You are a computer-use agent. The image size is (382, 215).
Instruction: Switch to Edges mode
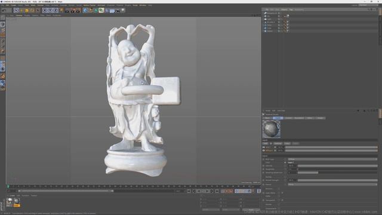point(2,47)
